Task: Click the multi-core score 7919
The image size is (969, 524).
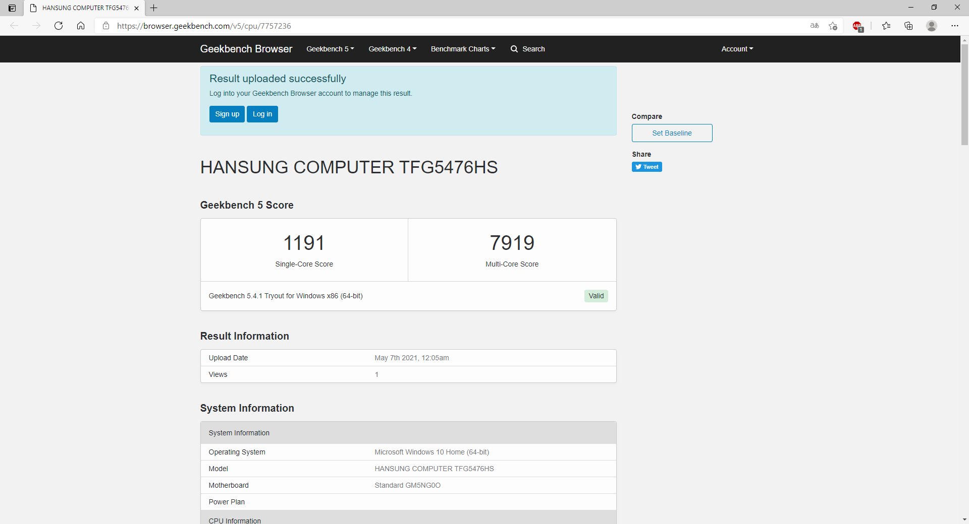Action: click(512, 243)
